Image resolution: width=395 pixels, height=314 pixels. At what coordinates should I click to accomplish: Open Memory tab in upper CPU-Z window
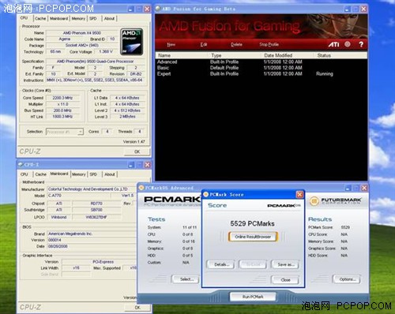click(x=78, y=18)
